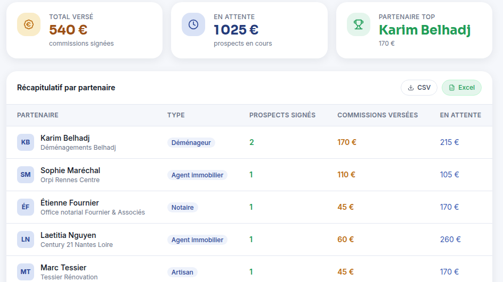503x282 pixels.
Task: Click the trophy icon in Partenaire top card
Action: [x=359, y=24]
